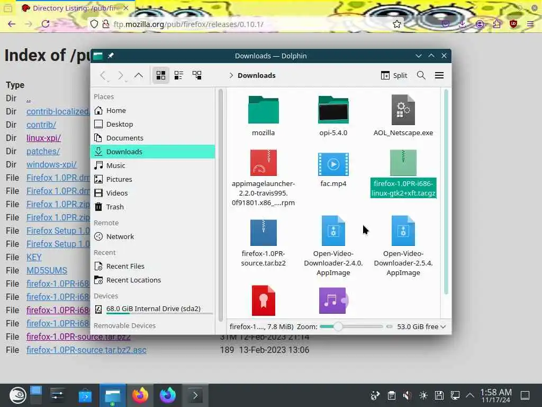Open Pictures in Places panel
Screen dimensions: 542x407
click(x=153, y=179)
